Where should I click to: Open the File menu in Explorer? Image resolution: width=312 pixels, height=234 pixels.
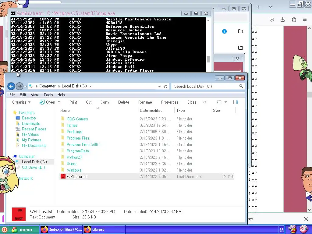12,95
